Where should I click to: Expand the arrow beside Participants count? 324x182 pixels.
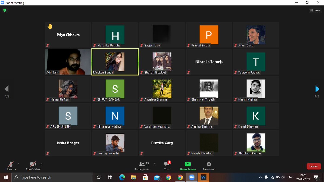[154, 164]
